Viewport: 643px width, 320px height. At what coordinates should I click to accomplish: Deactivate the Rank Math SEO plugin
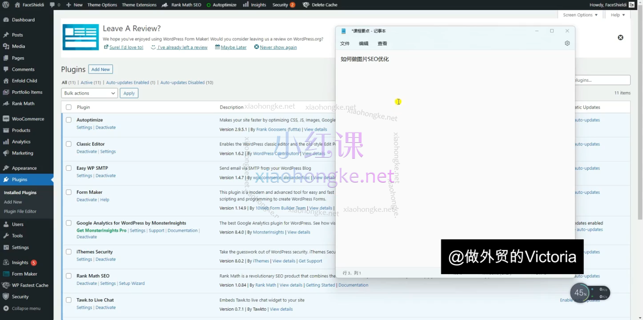(x=87, y=283)
